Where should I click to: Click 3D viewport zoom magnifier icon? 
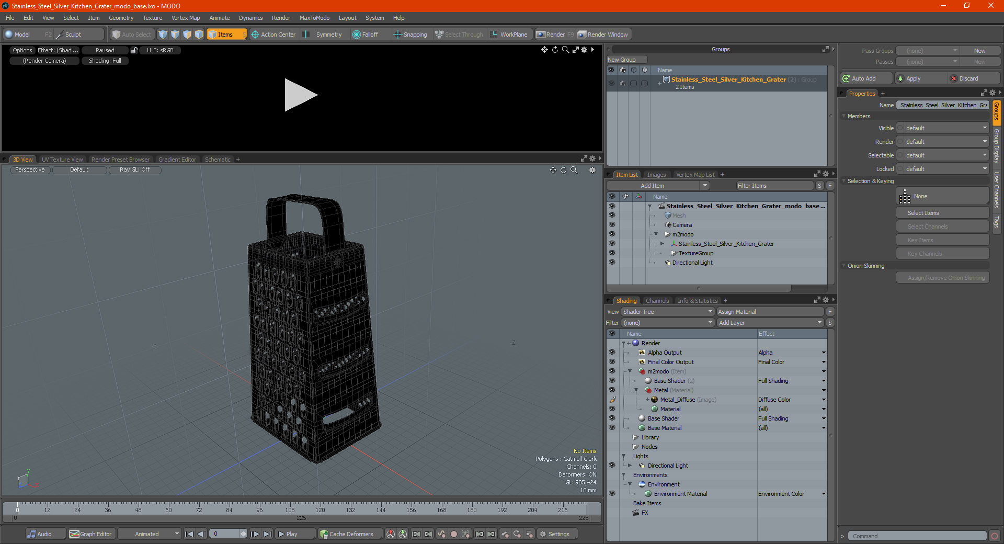(x=574, y=170)
